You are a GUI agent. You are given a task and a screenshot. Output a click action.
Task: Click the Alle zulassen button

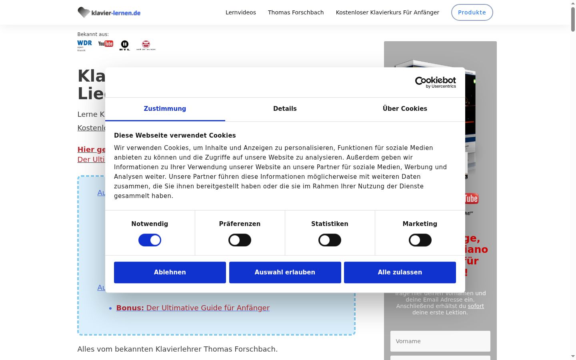(400, 272)
